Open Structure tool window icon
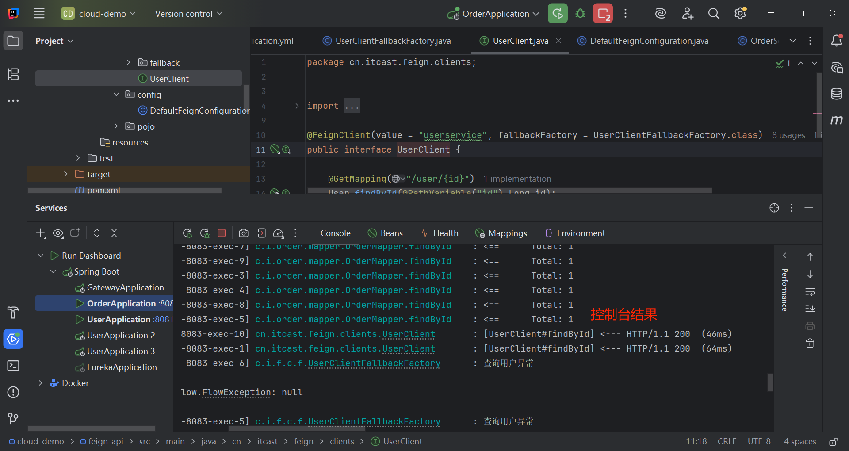 pyautogui.click(x=13, y=74)
